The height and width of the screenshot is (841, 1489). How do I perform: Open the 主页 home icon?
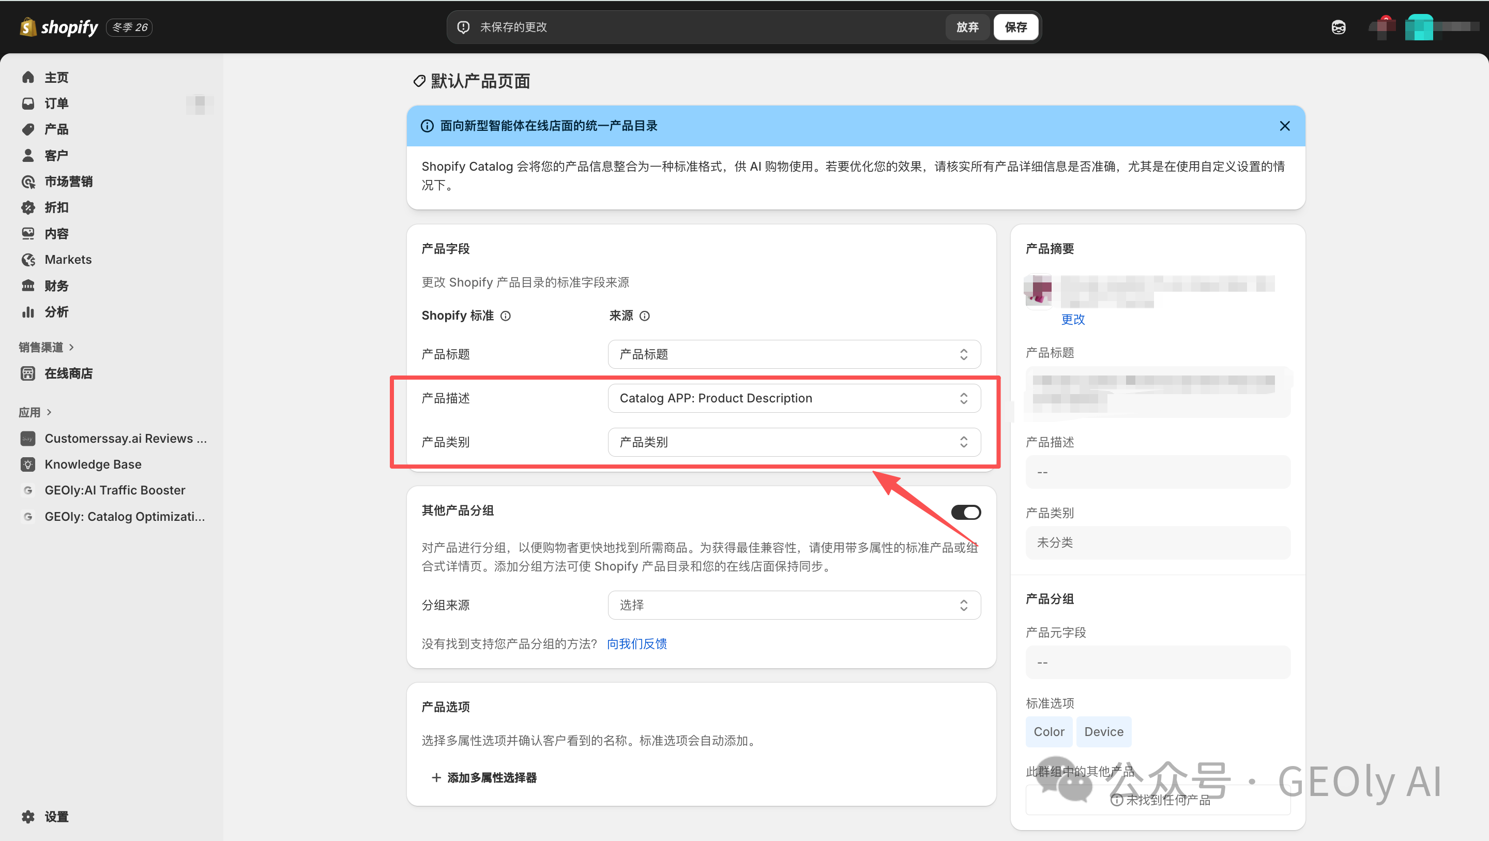(28, 78)
